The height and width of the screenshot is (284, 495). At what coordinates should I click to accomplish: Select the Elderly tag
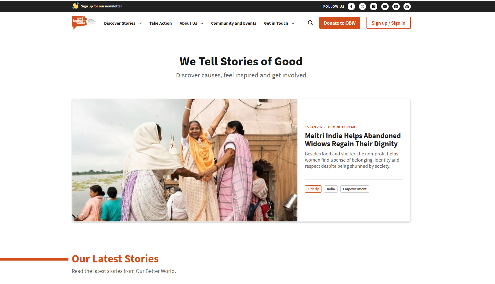point(313,189)
